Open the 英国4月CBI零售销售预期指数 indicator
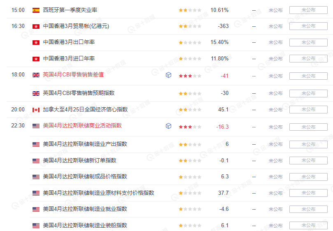This screenshot has height=231, width=333. tap(79, 93)
